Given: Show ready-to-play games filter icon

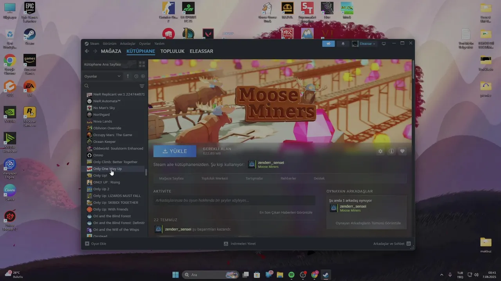Looking at the screenshot, I should (143, 76).
